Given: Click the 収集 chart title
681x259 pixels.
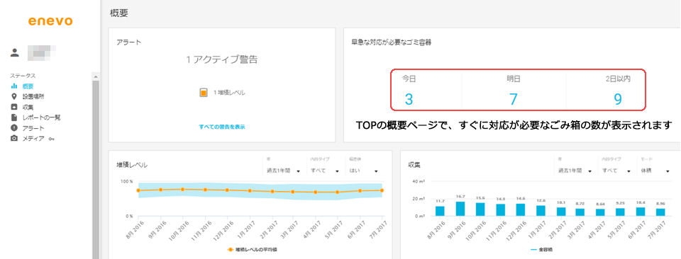Looking at the screenshot, I should tap(414, 165).
